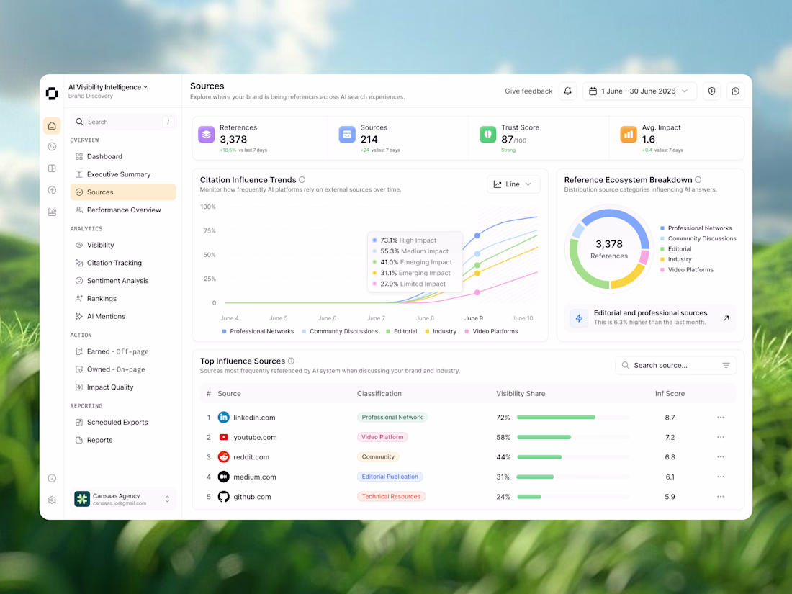
Task: Open more options for github.com row
Action: click(x=720, y=497)
